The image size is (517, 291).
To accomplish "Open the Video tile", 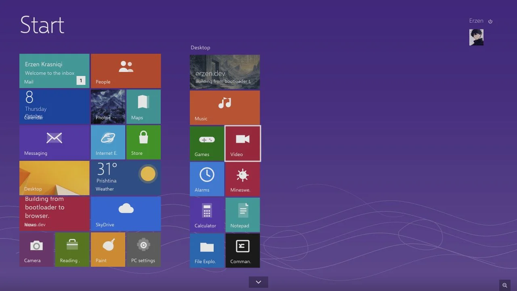I will pyautogui.click(x=243, y=143).
